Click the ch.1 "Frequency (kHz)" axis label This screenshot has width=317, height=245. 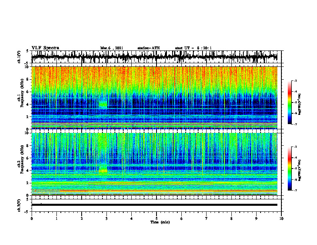click(x=22, y=93)
